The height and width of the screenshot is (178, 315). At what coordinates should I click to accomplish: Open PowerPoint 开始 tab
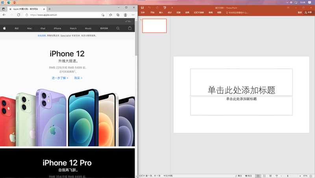click(152, 13)
